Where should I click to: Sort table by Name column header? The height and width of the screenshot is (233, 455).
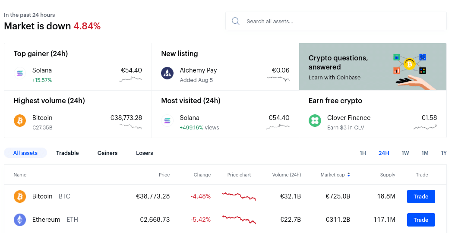[20, 175]
